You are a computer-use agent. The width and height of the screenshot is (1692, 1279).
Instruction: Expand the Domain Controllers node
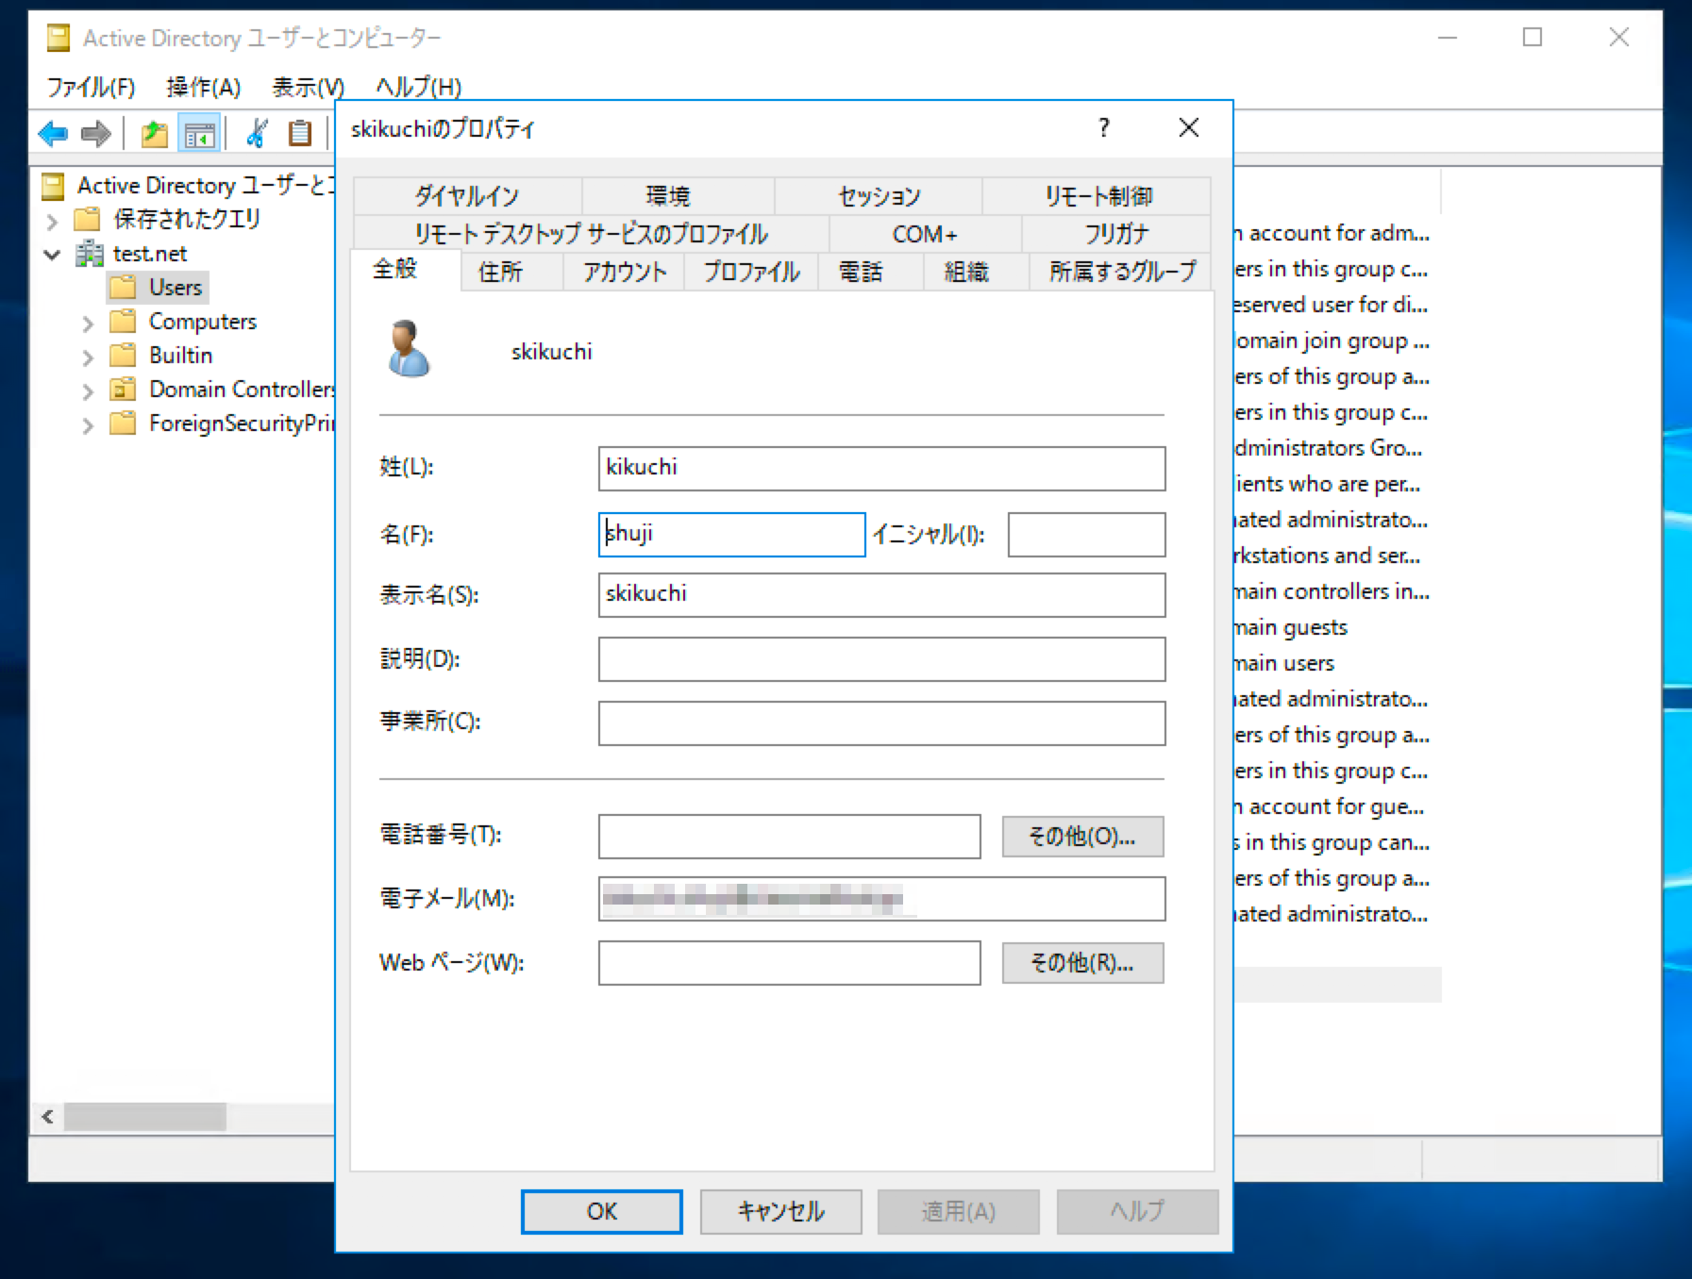coord(87,389)
